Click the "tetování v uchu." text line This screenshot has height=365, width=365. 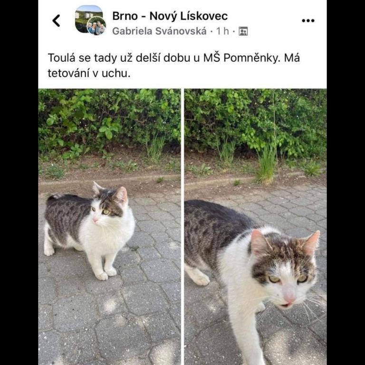pos(89,73)
